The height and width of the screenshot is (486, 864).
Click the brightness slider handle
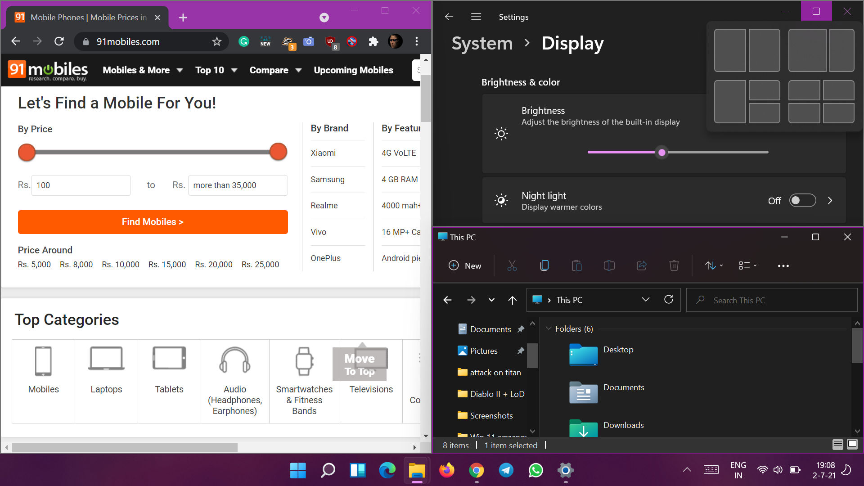point(661,153)
